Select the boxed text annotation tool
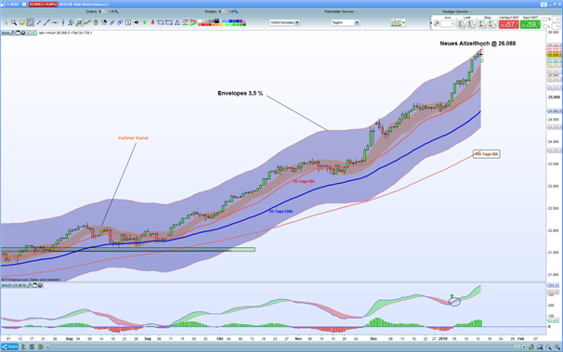 point(128,22)
